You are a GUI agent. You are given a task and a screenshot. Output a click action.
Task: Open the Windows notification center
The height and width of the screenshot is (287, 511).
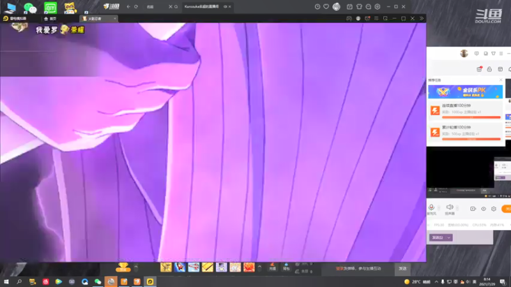[503, 282]
